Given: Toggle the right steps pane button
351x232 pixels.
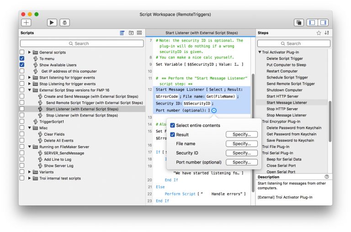Looking at the screenshot, I should point(323,22).
